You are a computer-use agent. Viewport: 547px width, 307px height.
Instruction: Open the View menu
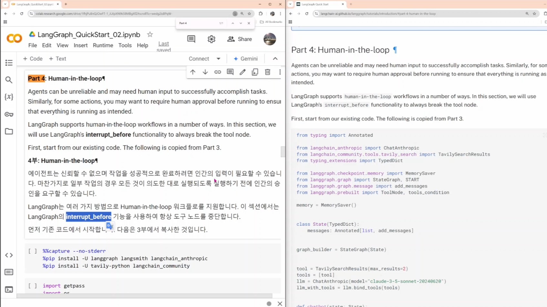click(x=63, y=45)
